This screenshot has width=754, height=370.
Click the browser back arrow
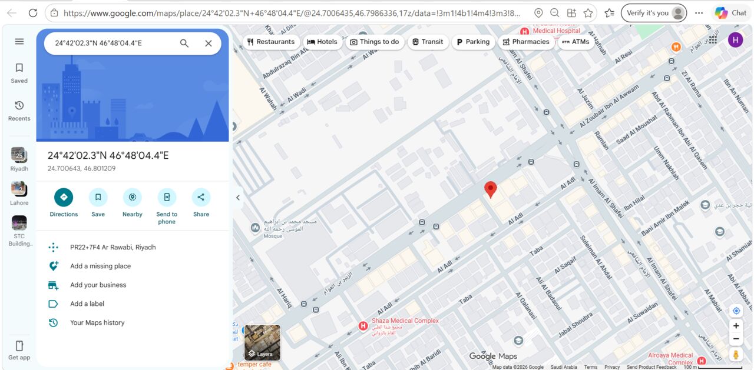tap(12, 12)
